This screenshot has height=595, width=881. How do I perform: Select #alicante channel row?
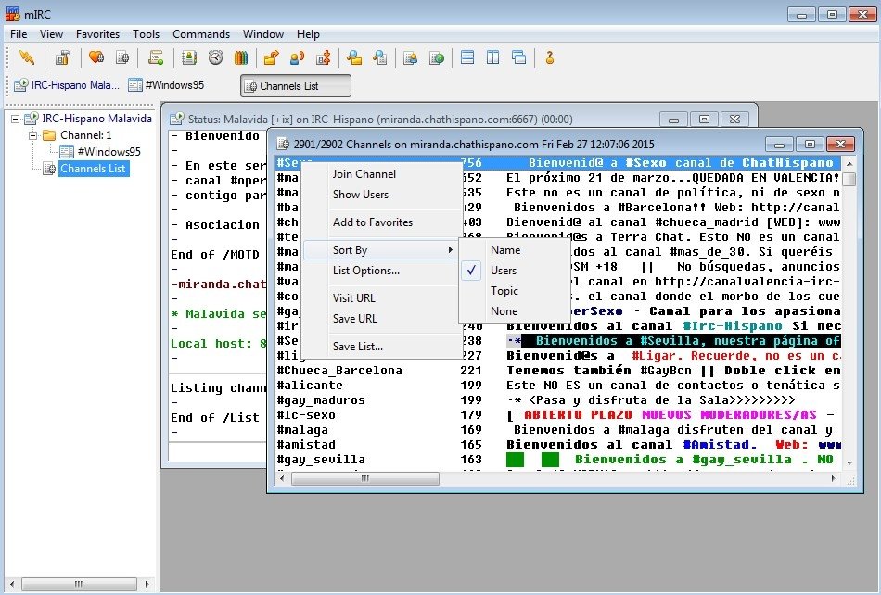[x=557, y=386]
